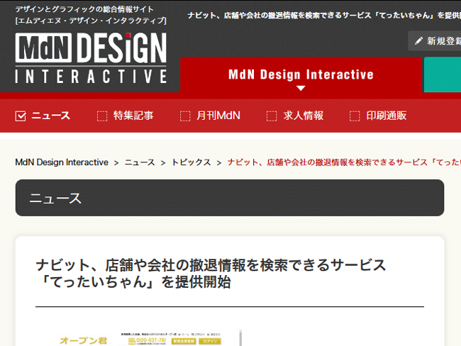Switch to the teal site tab

pos(443,74)
